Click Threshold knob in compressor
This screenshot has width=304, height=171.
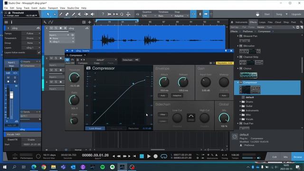tap(74, 77)
